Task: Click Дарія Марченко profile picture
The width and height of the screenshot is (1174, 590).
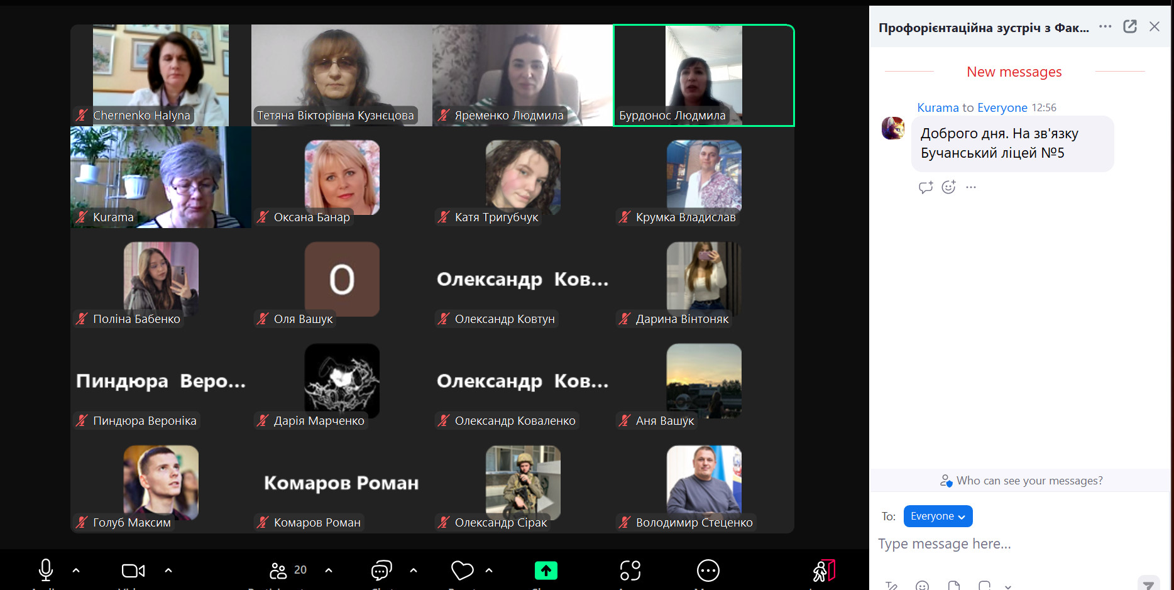Action: (x=342, y=381)
